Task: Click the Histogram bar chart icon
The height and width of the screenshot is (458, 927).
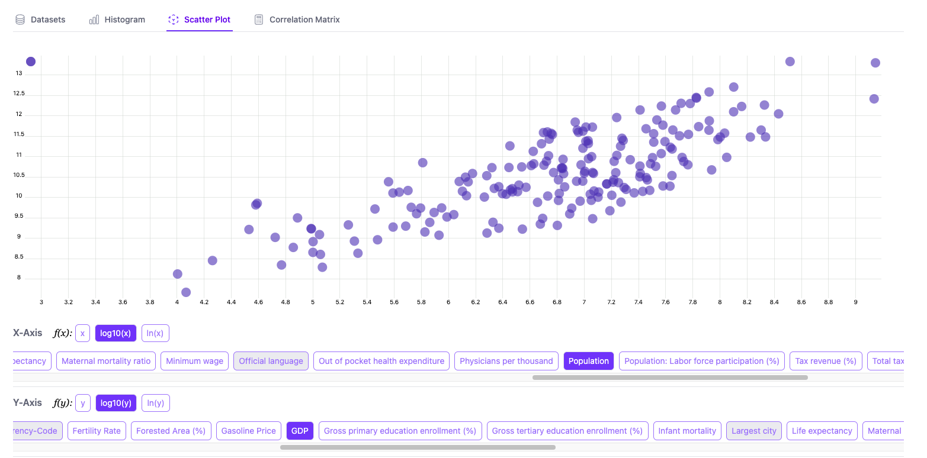Action: click(x=94, y=20)
